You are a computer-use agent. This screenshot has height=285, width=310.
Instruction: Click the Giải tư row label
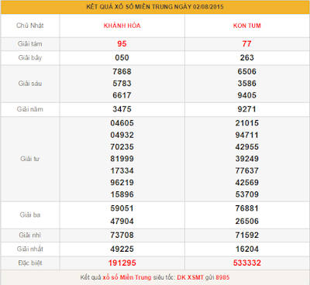click(30, 159)
